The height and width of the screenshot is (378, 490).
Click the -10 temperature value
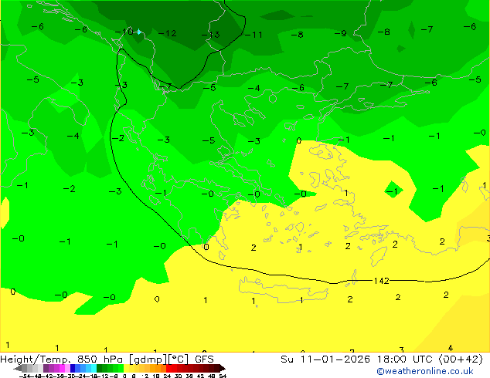click(124, 32)
